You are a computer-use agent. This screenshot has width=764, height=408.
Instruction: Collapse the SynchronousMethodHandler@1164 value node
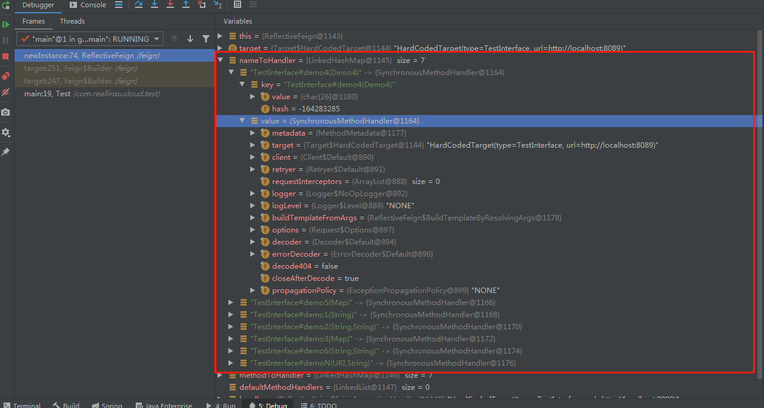point(242,121)
